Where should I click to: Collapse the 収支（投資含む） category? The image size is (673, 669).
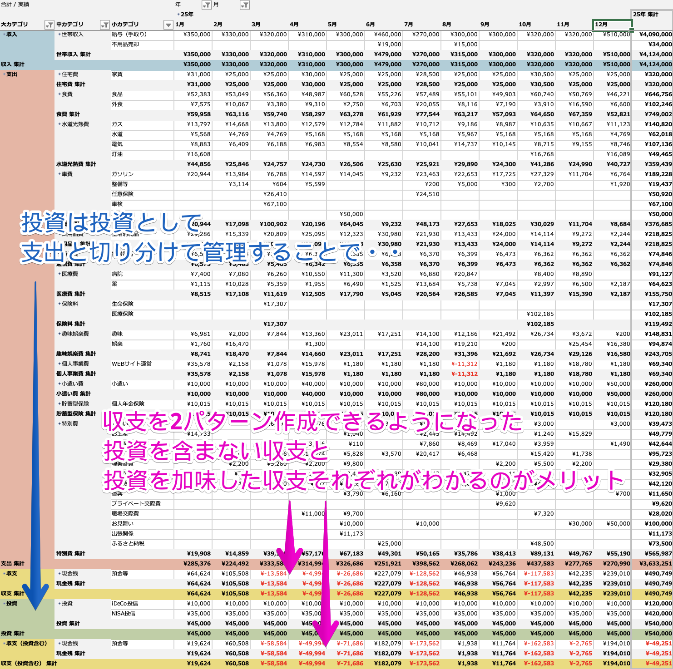(x=4, y=644)
